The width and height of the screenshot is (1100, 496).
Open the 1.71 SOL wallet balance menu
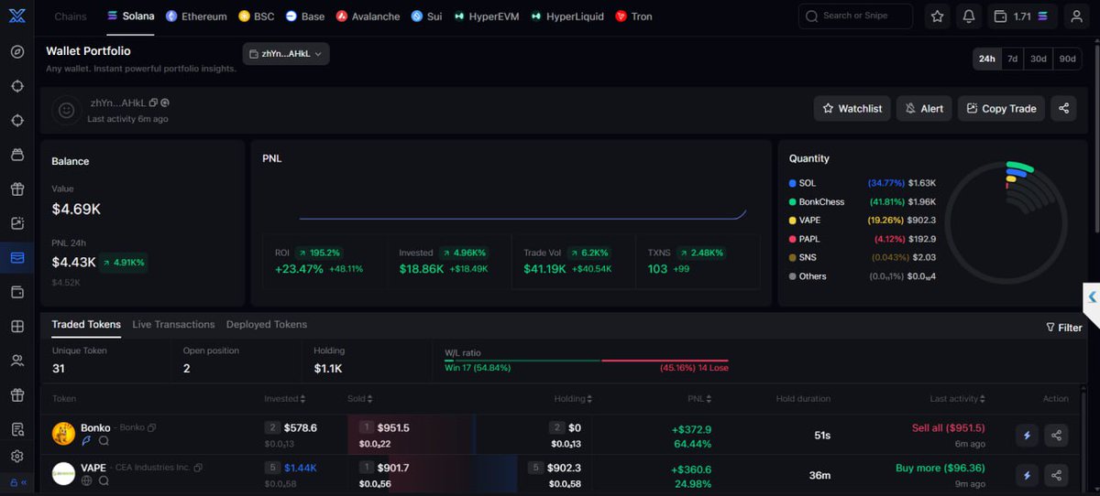(1024, 16)
